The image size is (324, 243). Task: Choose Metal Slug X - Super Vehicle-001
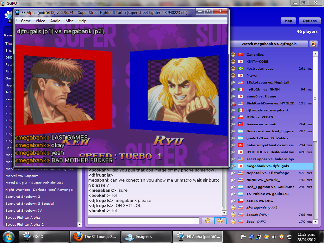click(34, 183)
